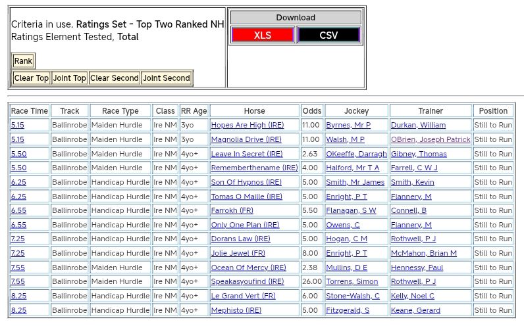This screenshot has width=524, height=326.
Task: Click the Race Time column header
Action: tap(30, 111)
